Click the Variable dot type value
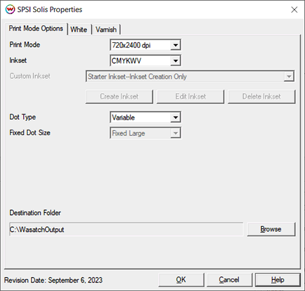This screenshot has width=305, height=291. (123, 118)
